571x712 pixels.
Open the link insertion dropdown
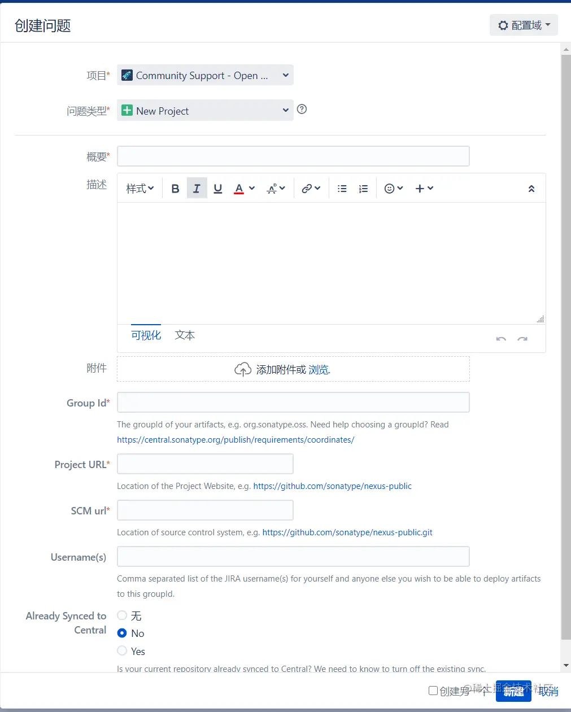pyautogui.click(x=311, y=189)
